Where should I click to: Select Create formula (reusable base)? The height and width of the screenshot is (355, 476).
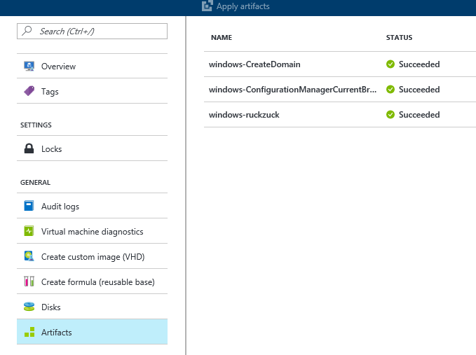pyautogui.click(x=92, y=281)
